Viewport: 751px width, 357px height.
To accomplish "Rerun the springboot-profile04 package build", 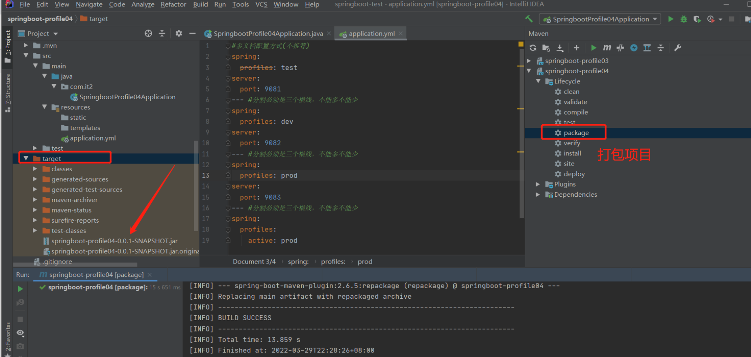I will tap(20, 289).
